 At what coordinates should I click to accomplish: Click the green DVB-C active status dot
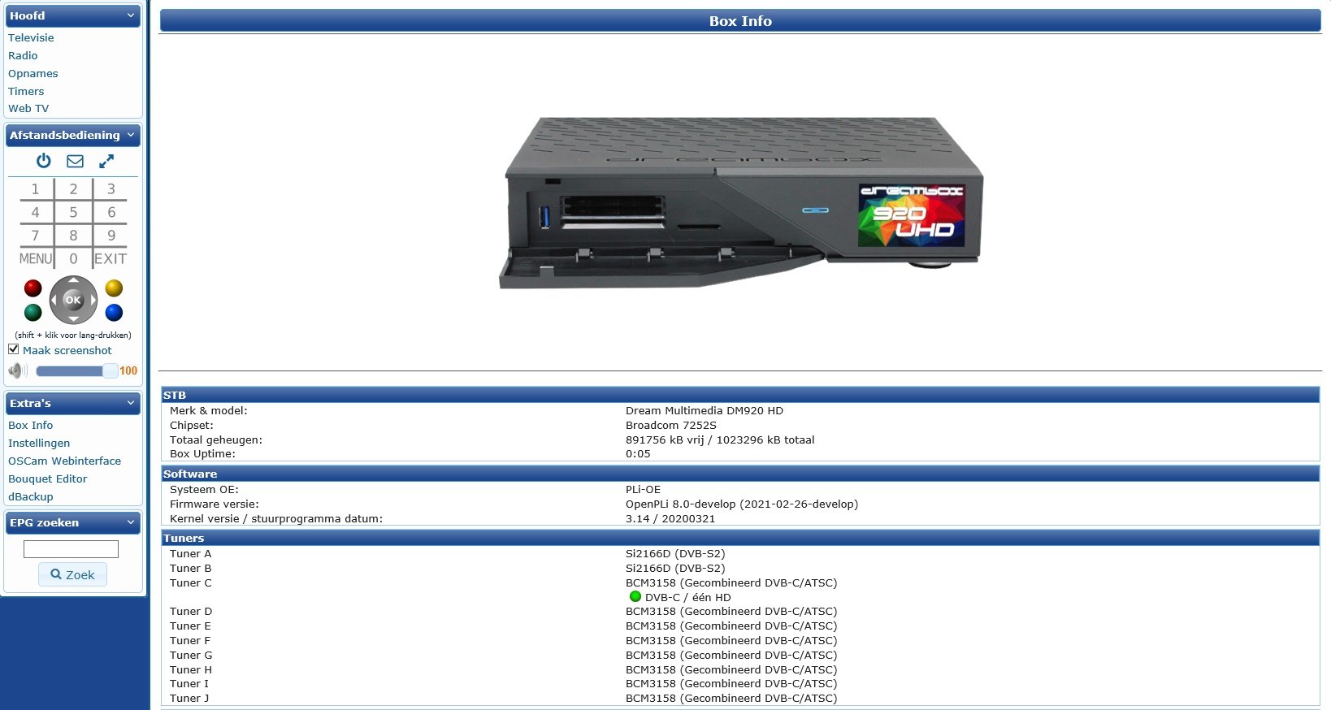click(635, 596)
